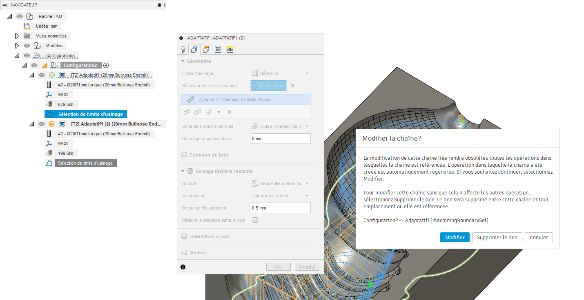This screenshot has height=300, width=584.
Task: Uncheck the Usinage matière restante checkbox
Action: pyautogui.click(x=190, y=171)
